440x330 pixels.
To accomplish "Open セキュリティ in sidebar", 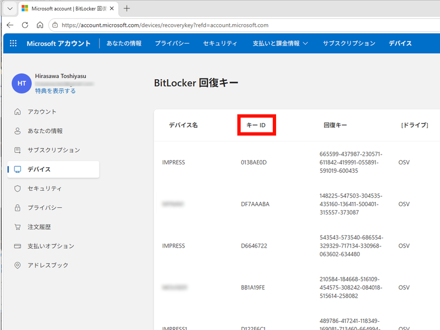I will pyautogui.click(x=45, y=189).
